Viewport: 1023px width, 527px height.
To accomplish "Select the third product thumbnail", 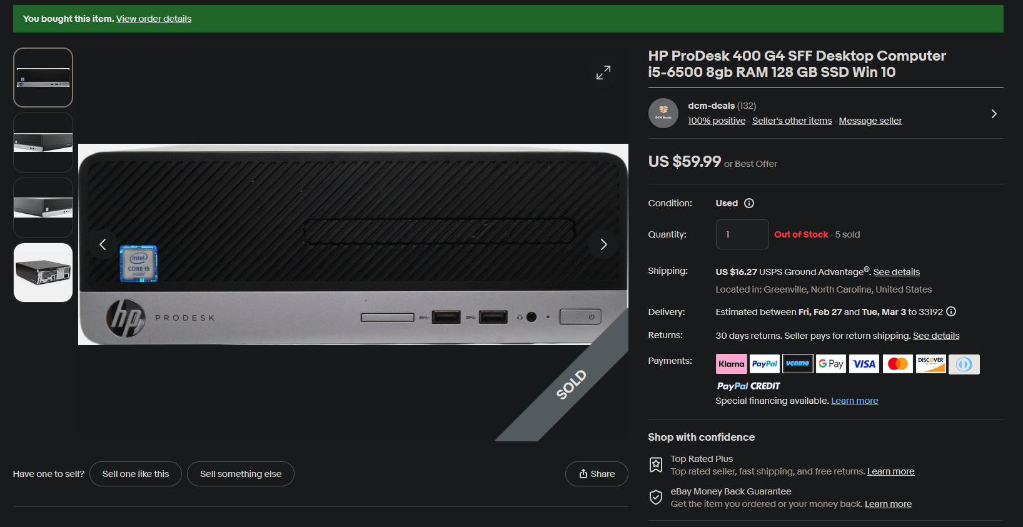I will (43, 208).
